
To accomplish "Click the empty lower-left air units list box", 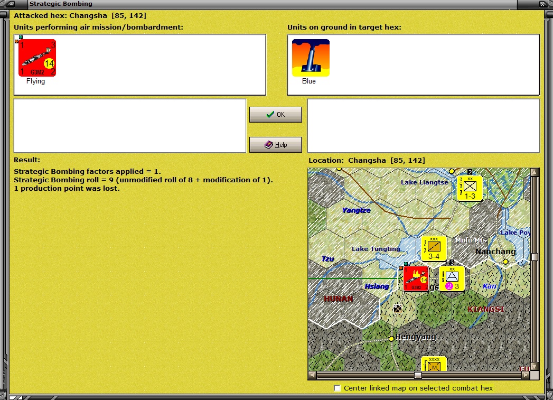I will point(130,126).
